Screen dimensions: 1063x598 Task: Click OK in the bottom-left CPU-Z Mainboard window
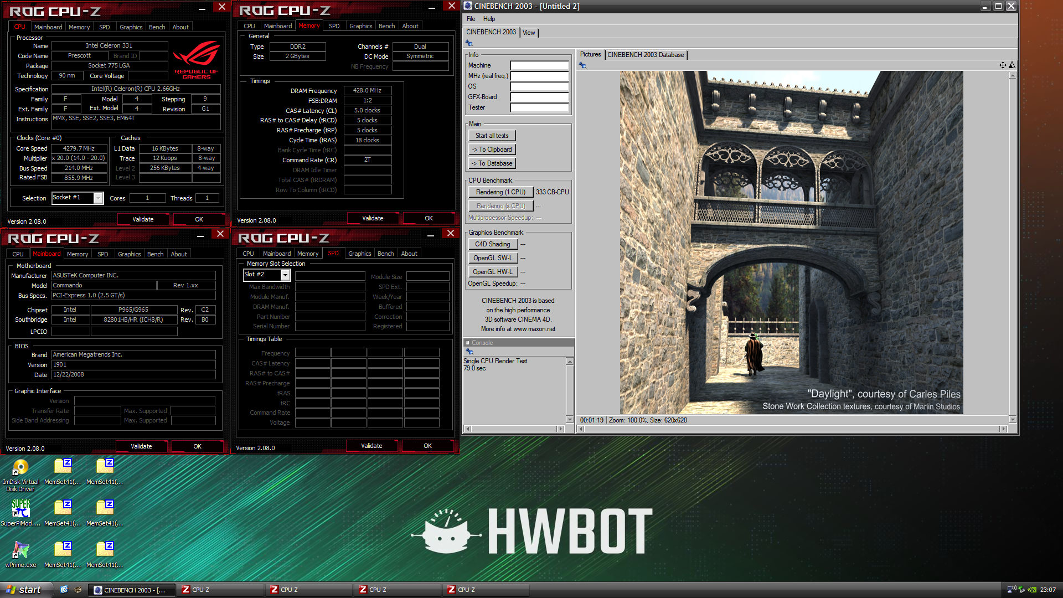pyautogui.click(x=197, y=447)
